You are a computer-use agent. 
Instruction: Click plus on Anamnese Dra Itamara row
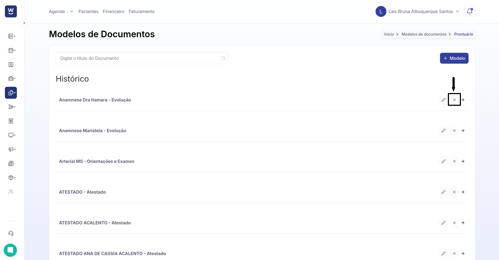point(463,100)
